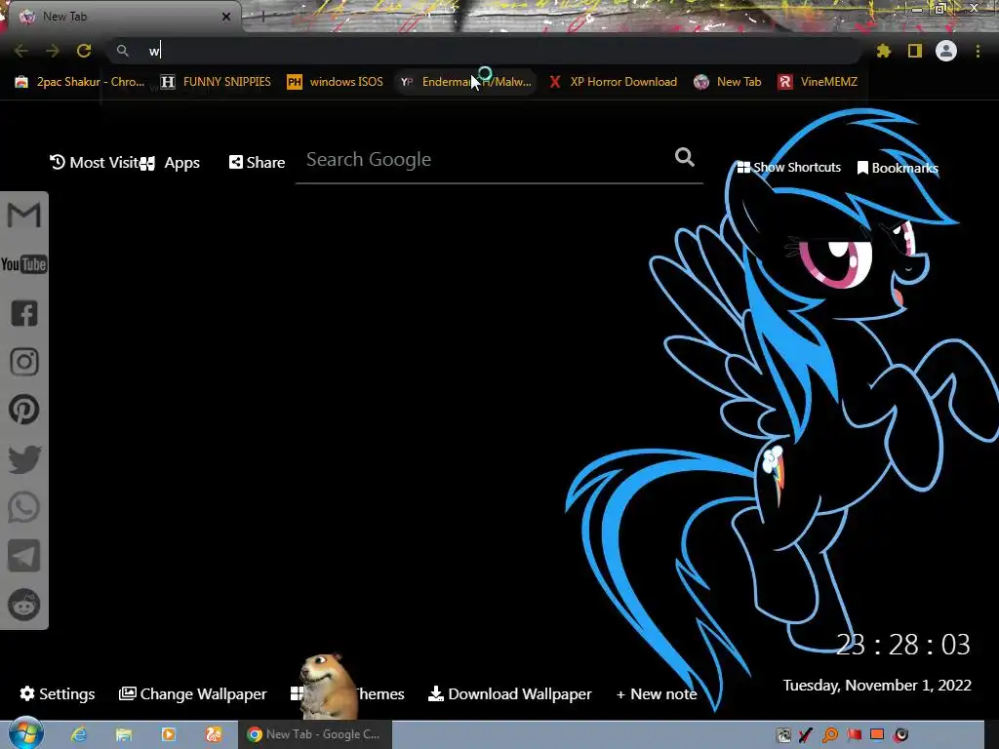999x749 pixels.
Task: Open Windows Media Player from taskbar
Action: coord(169,734)
